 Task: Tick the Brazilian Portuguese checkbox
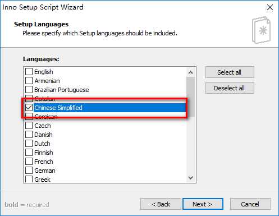[29, 89]
